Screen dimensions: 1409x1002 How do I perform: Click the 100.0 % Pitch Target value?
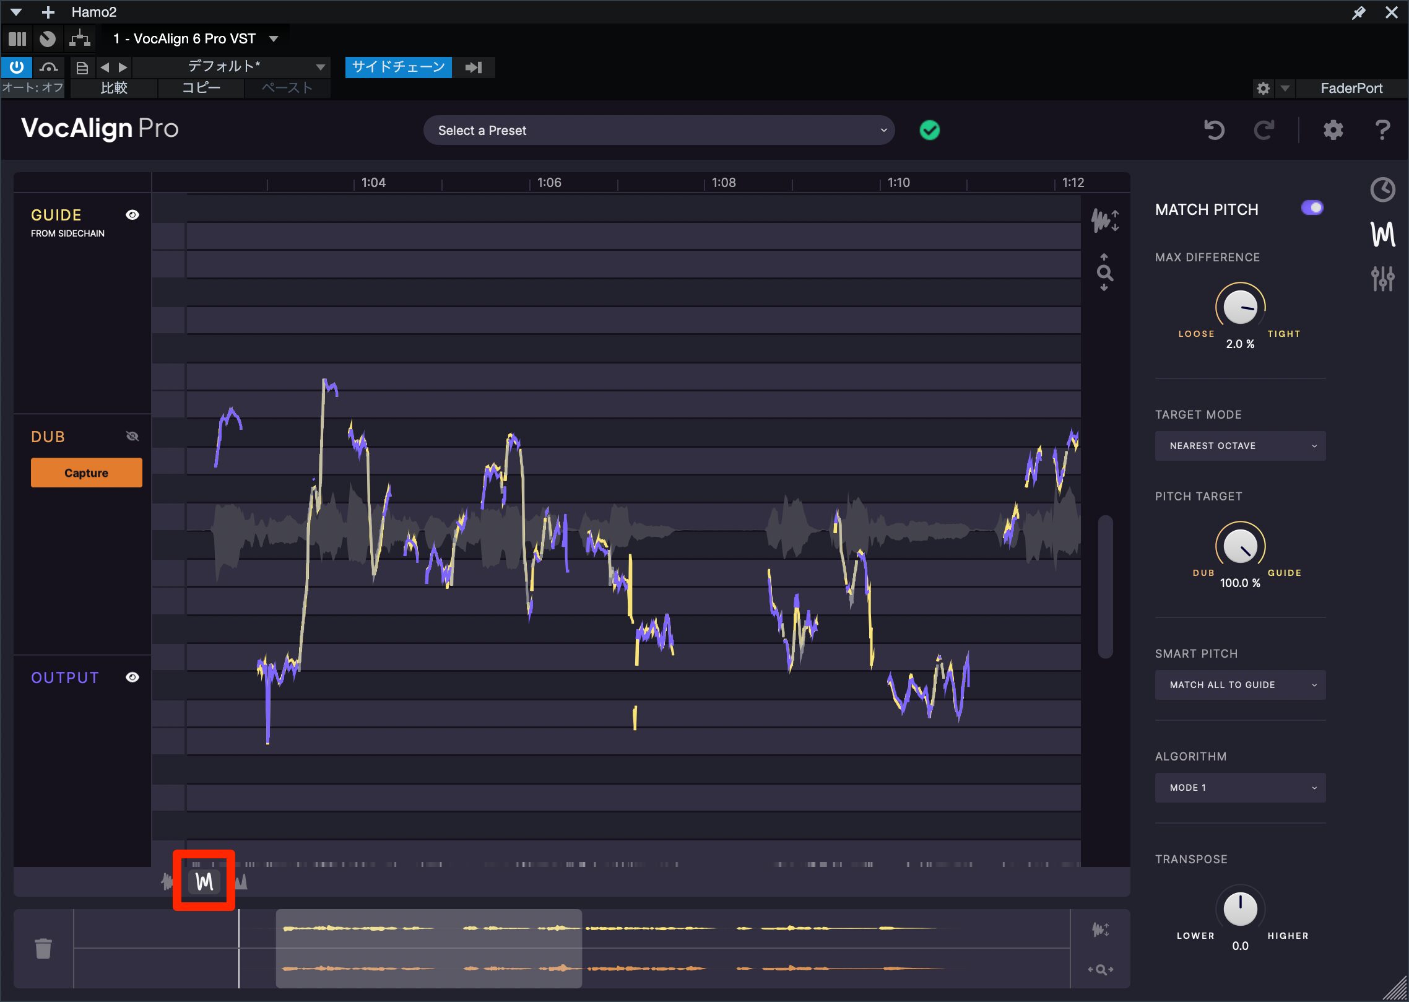tap(1240, 583)
